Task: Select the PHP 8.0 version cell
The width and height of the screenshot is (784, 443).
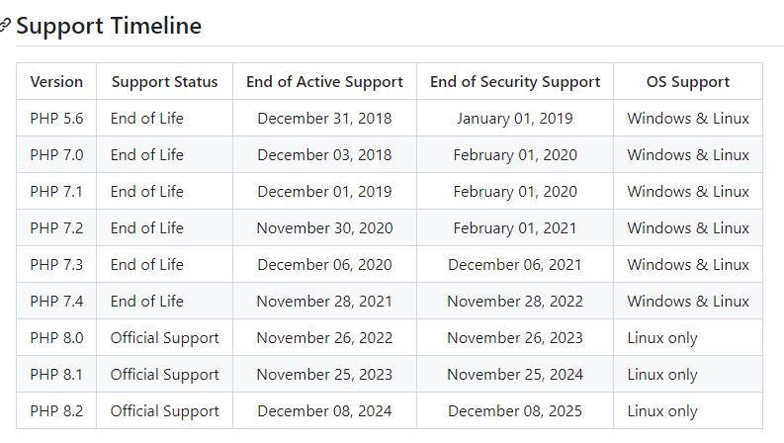Action: pos(56,338)
